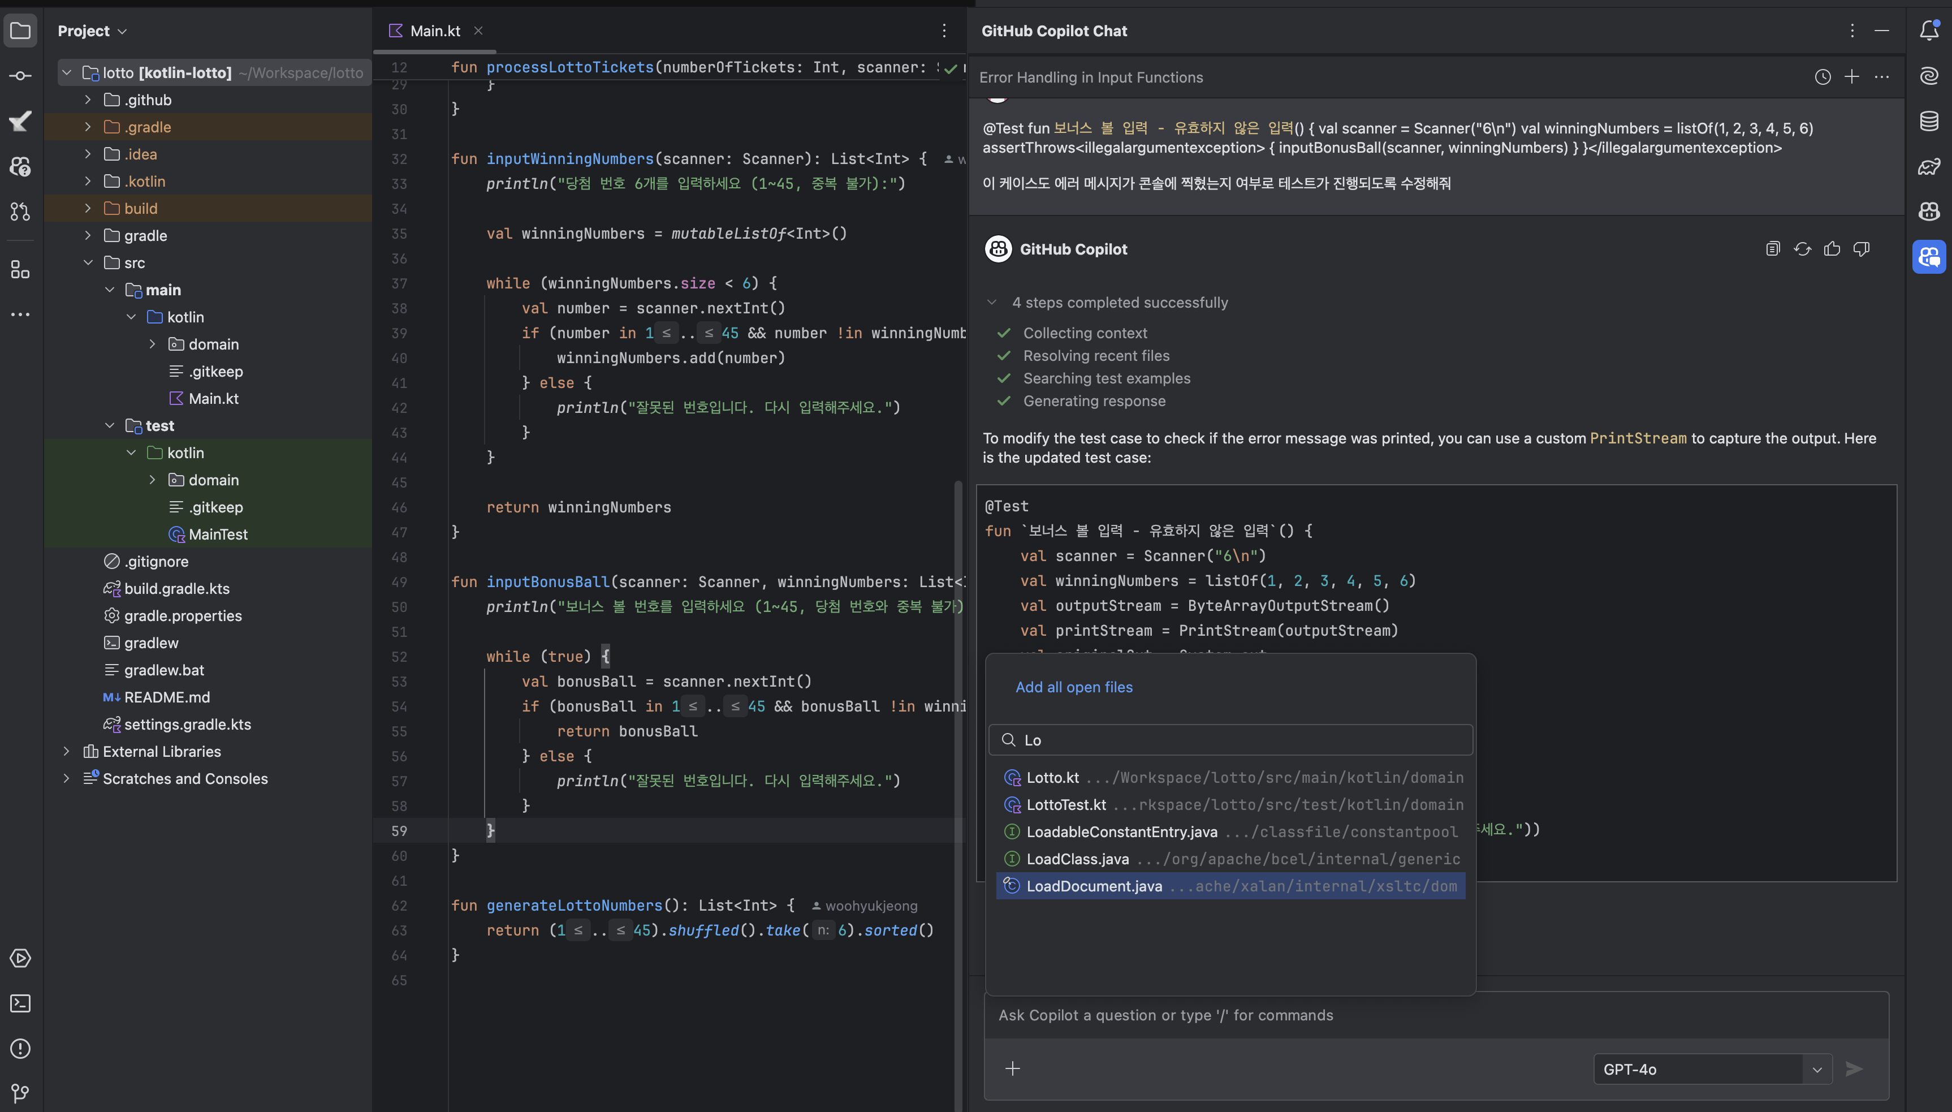Viewport: 1952px width, 1112px height.
Task: Attach context with plus icon in chat input
Action: (1013, 1068)
